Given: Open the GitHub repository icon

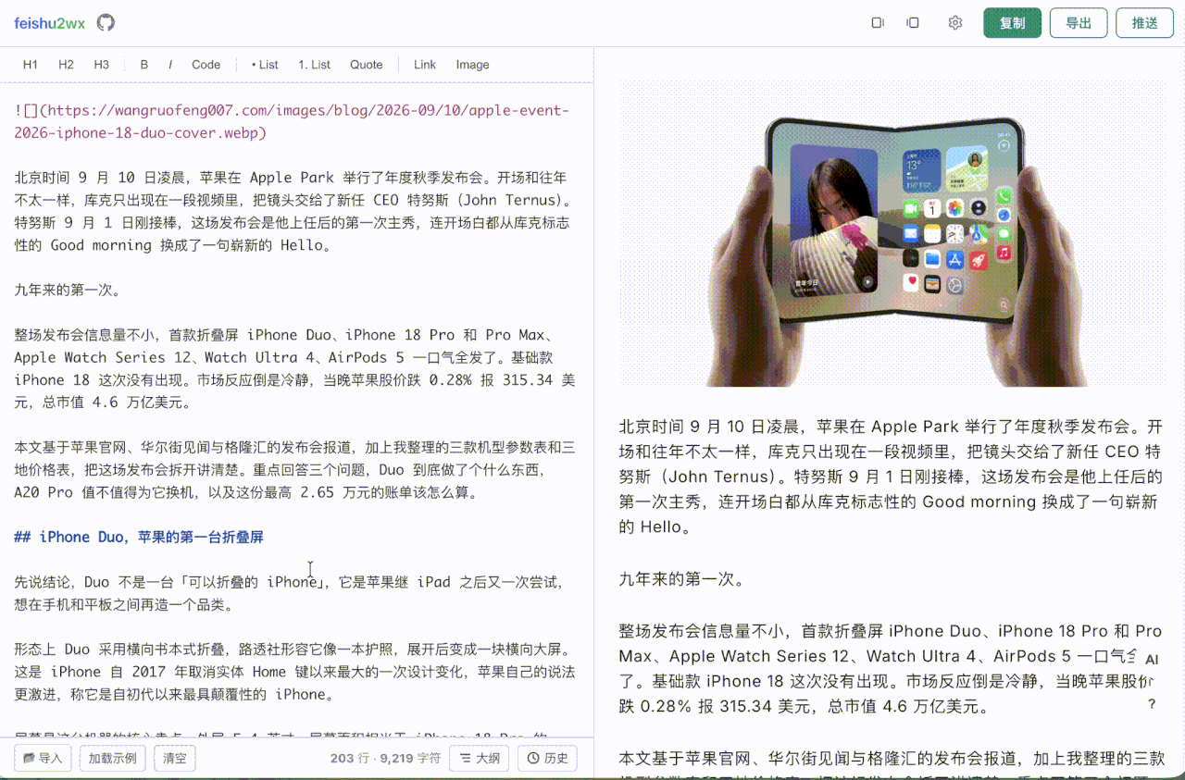Looking at the screenshot, I should [106, 22].
